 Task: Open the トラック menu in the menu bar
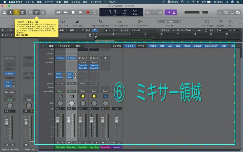49,2
